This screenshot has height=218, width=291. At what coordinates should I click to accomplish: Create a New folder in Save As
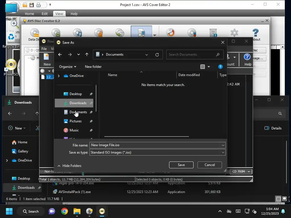(93, 66)
